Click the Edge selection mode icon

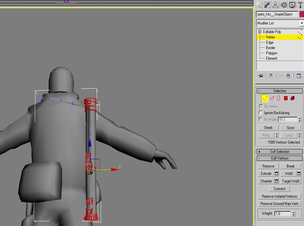click(x=272, y=98)
